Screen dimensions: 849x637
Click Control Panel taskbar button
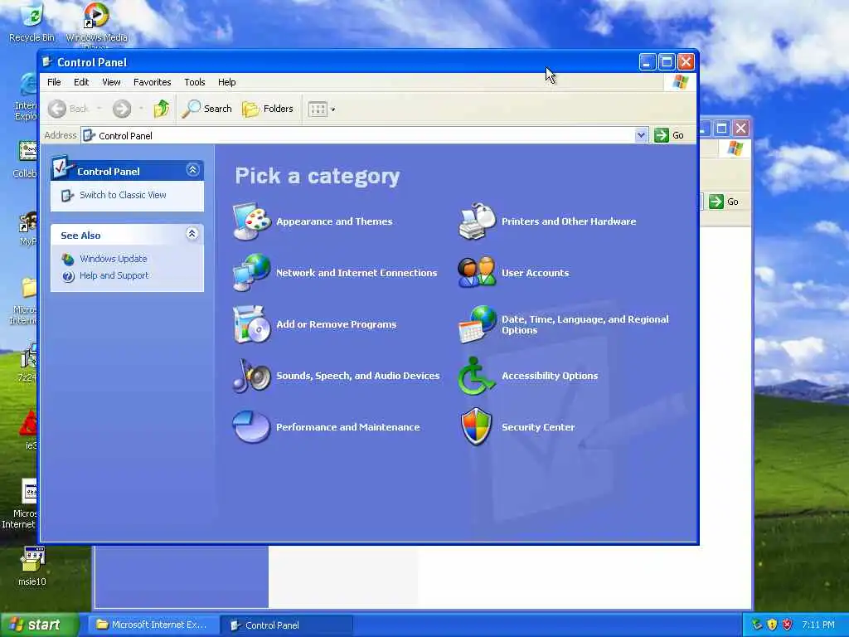pyautogui.click(x=287, y=625)
